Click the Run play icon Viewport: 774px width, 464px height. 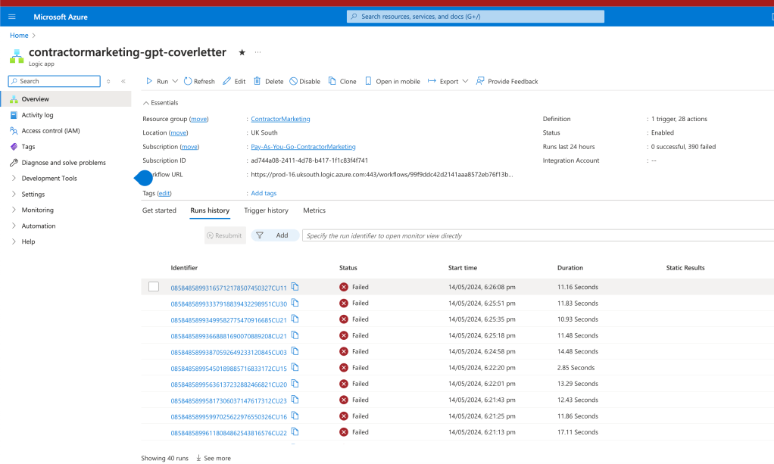(x=149, y=81)
